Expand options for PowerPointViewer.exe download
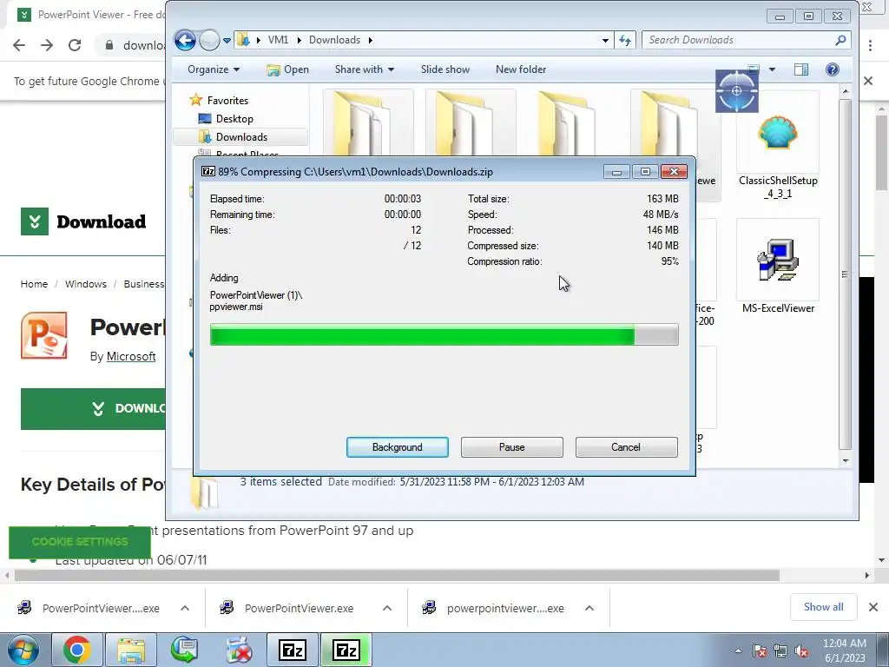This screenshot has width=889, height=667. [x=387, y=608]
